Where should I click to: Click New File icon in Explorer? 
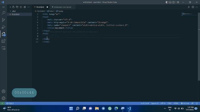pos(13,7)
